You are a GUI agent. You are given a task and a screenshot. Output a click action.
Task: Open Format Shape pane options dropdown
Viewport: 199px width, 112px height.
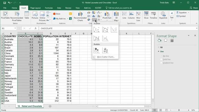(x=189, y=35)
